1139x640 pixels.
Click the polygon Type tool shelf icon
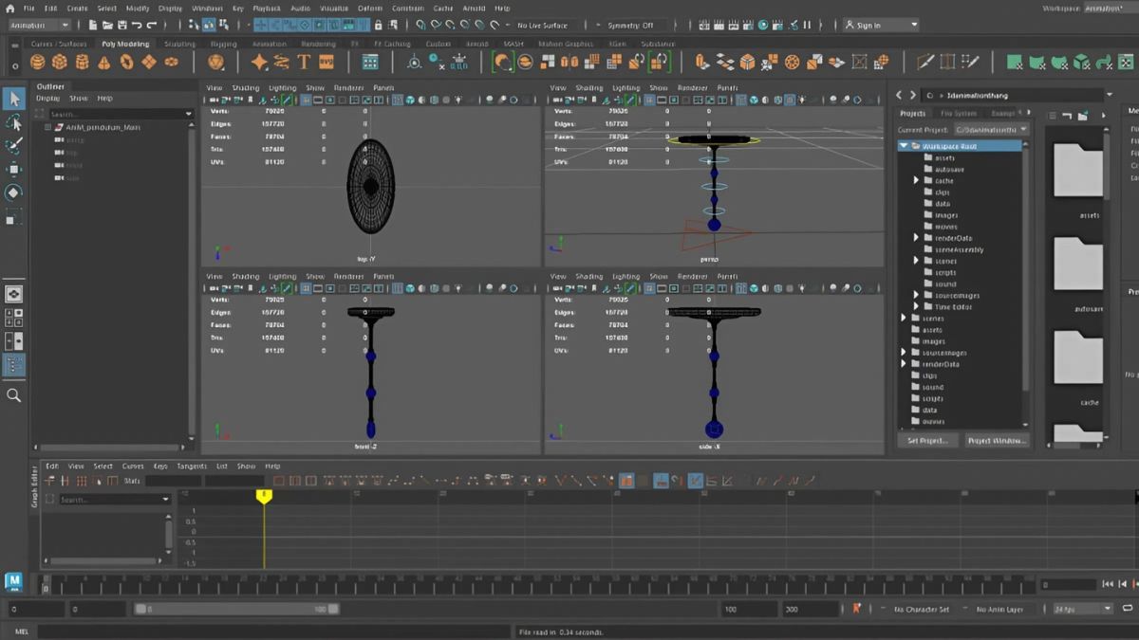(x=304, y=62)
